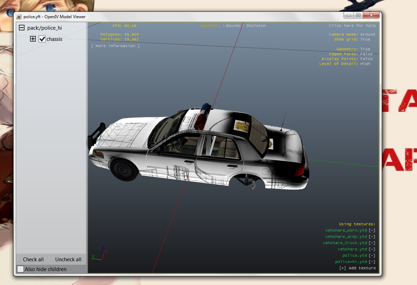
Task: Toggle the Edged Faces False setting
Action: click(367, 54)
